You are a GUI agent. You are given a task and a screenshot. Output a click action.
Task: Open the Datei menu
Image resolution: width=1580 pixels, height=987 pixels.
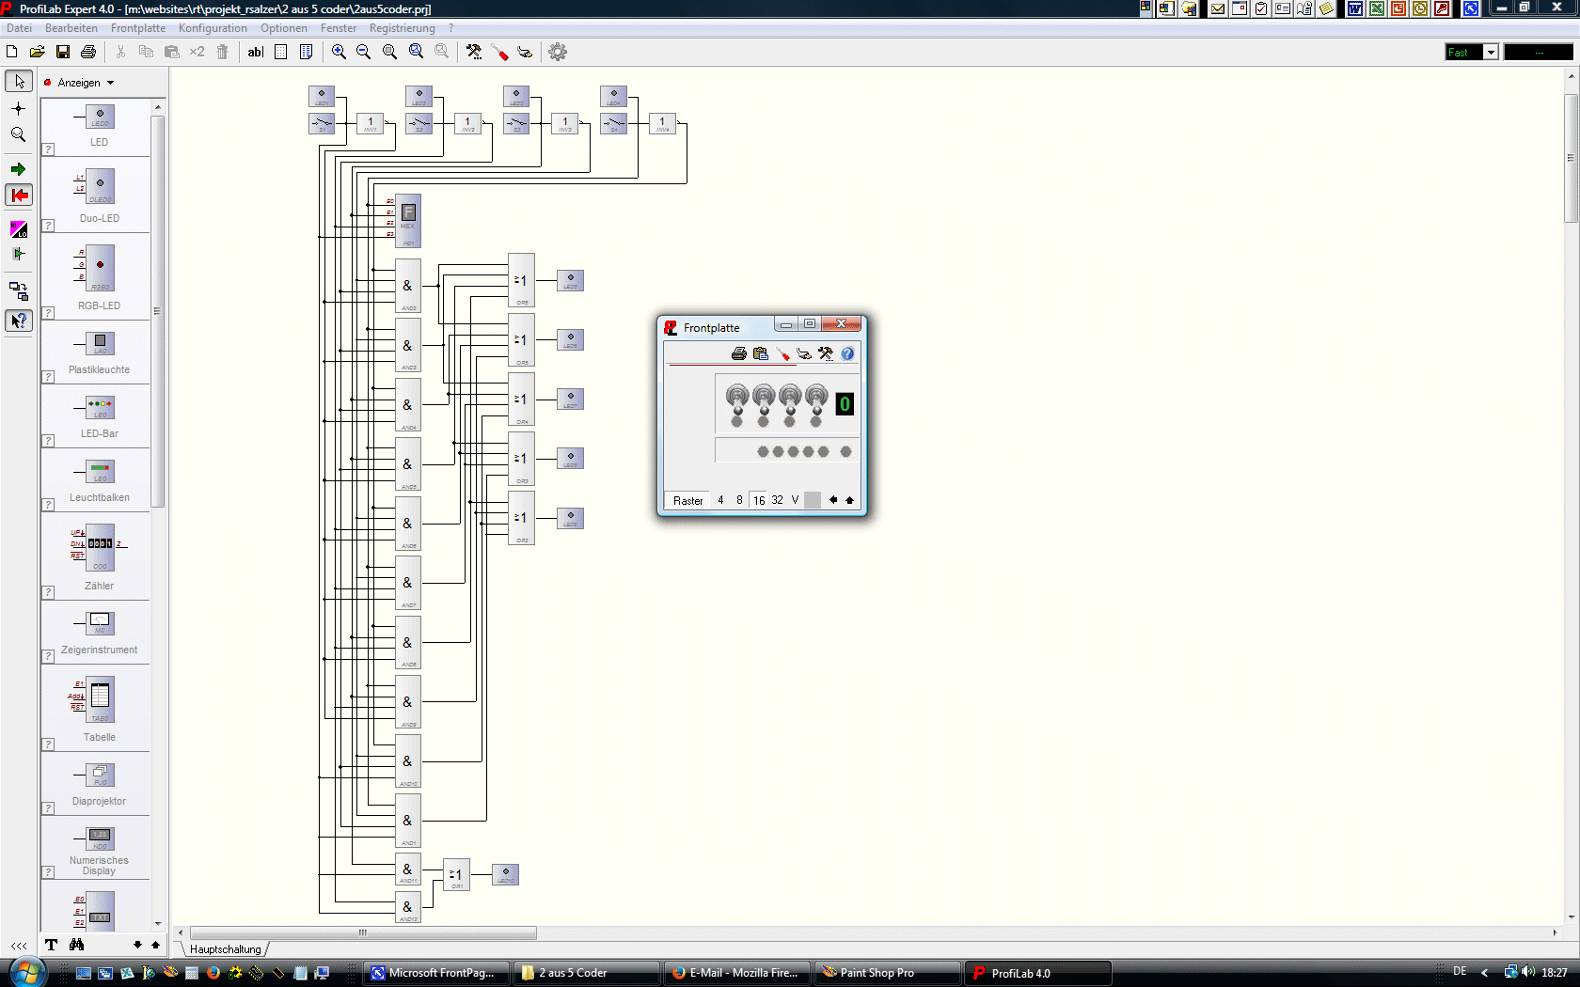click(19, 28)
